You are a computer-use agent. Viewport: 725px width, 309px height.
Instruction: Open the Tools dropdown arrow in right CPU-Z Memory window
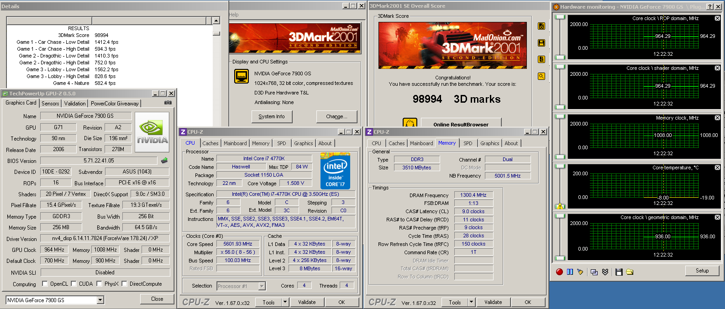(471, 302)
